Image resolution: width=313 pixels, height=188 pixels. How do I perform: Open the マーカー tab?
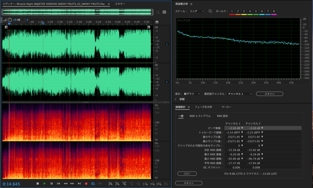pyautogui.click(x=226, y=107)
